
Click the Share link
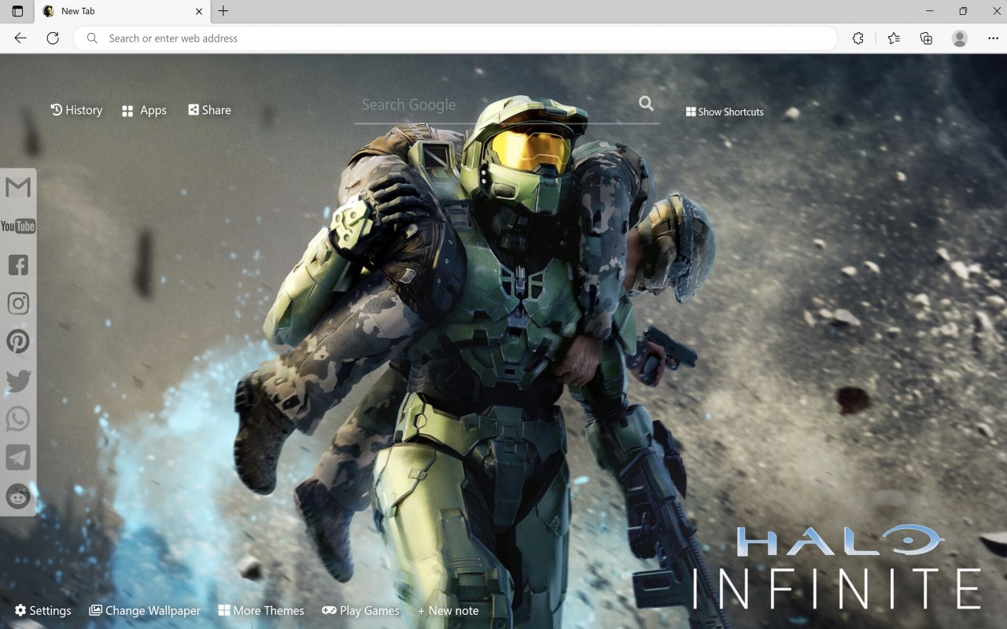click(209, 110)
